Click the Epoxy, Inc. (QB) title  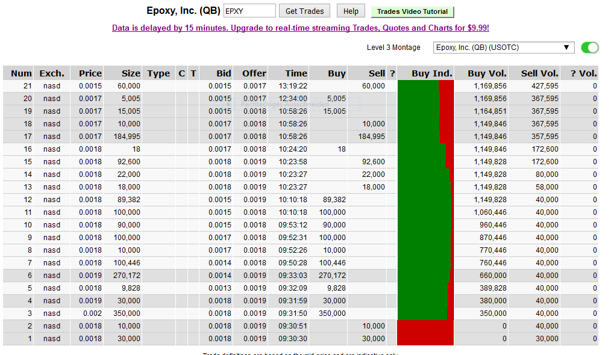click(x=183, y=11)
